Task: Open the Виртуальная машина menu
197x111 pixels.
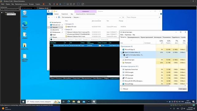Action: (x=21, y=4)
